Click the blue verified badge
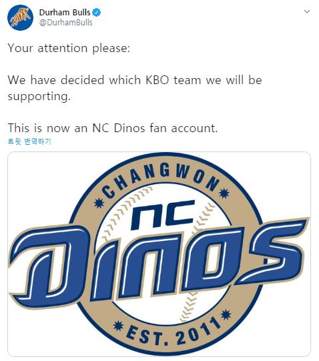Viewport: 319px width, 361px height. (x=97, y=13)
